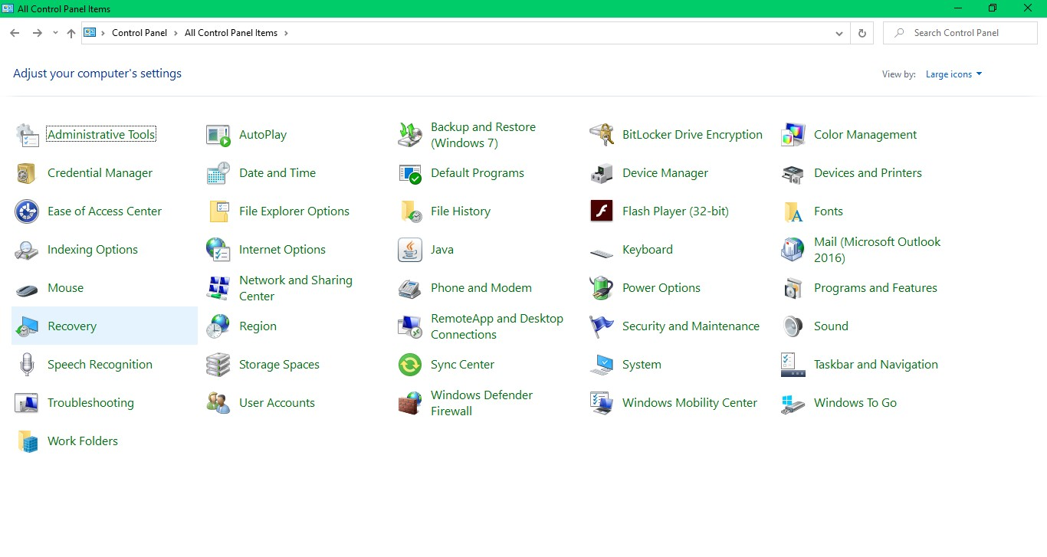Expand the chevron before Control Panel breadcrumb
The height and width of the screenshot is (557, 1047).
click(103, 33)
